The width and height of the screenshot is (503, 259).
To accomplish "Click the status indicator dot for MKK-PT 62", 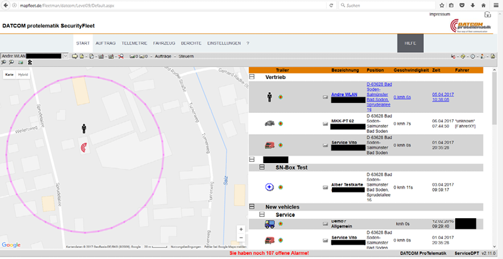I will 280,123.
